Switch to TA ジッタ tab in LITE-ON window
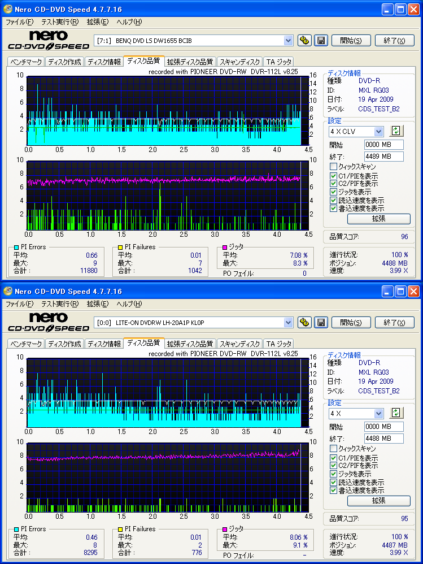This screenshot has height=564, width=423. [x=278, y=344]
